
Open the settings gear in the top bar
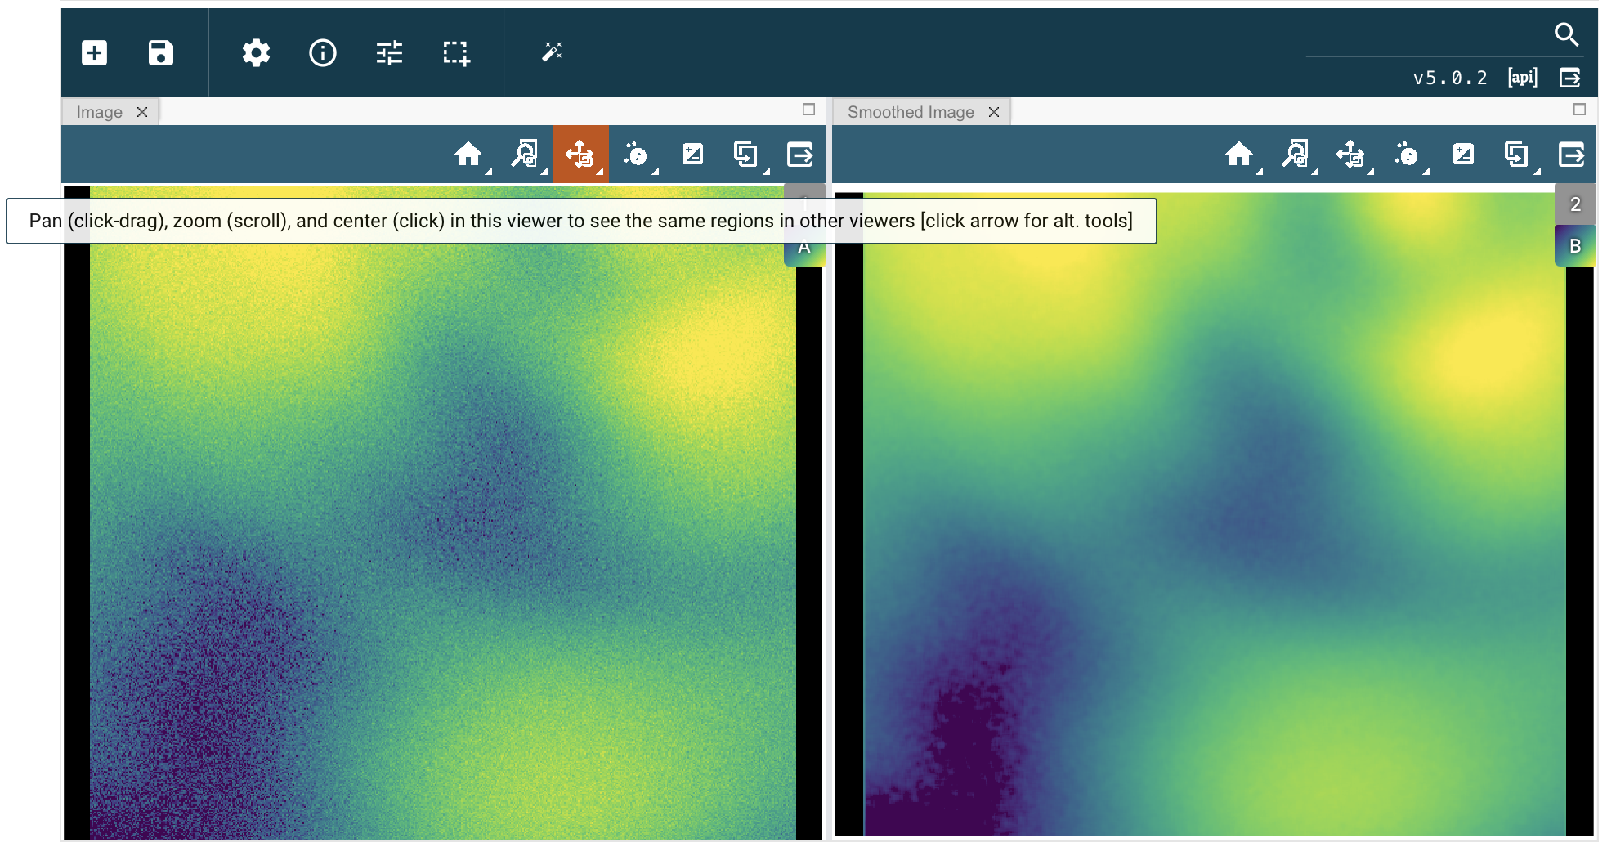(x=256, y=53)
